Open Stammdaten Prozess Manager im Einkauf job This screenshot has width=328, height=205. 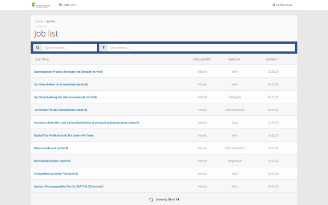[x=68, y=72]
